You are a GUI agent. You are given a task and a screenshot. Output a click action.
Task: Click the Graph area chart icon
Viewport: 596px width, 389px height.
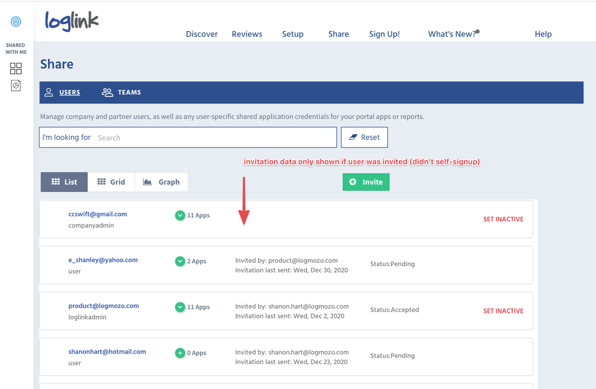click(x=147, y=182)
